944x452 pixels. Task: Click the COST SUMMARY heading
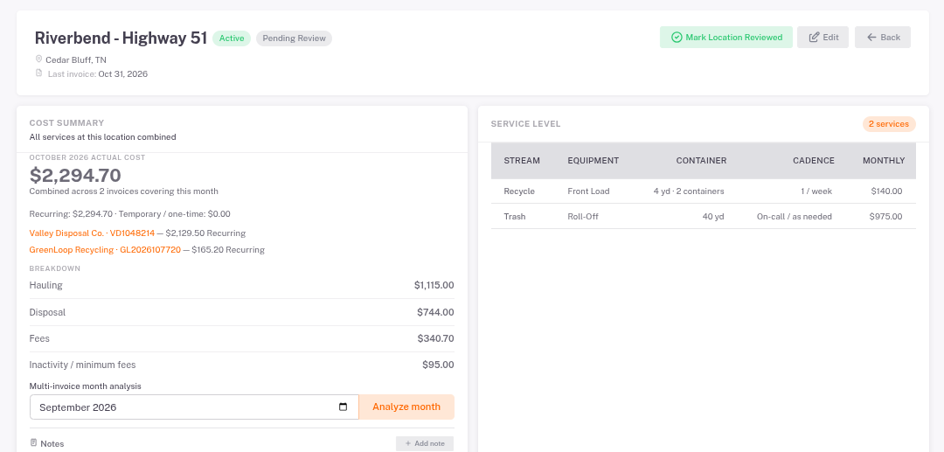[66, 122]
